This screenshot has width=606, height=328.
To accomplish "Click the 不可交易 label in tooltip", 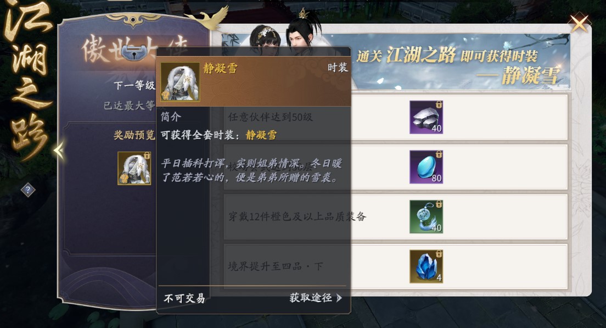I will tap(184, 298).
